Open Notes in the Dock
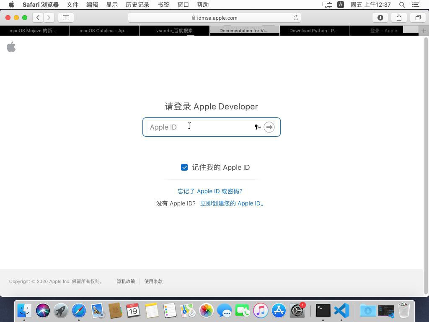This screenshot has height=322, width=429. point(152,311)
